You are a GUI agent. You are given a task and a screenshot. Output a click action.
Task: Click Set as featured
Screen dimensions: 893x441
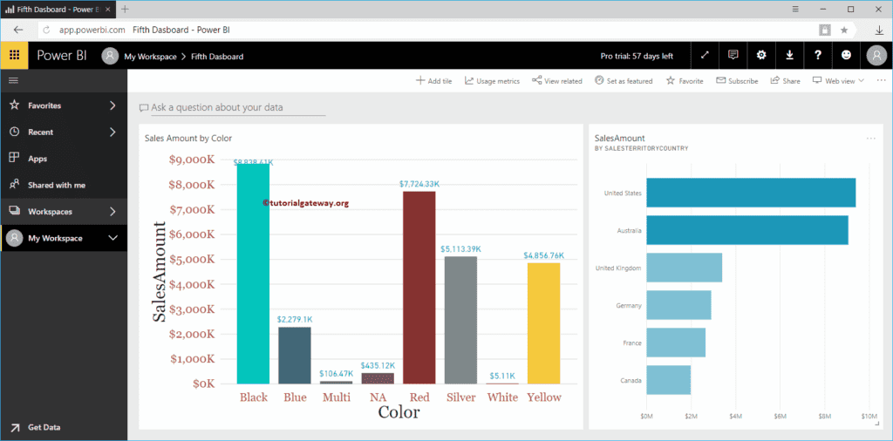pos(624,81)
